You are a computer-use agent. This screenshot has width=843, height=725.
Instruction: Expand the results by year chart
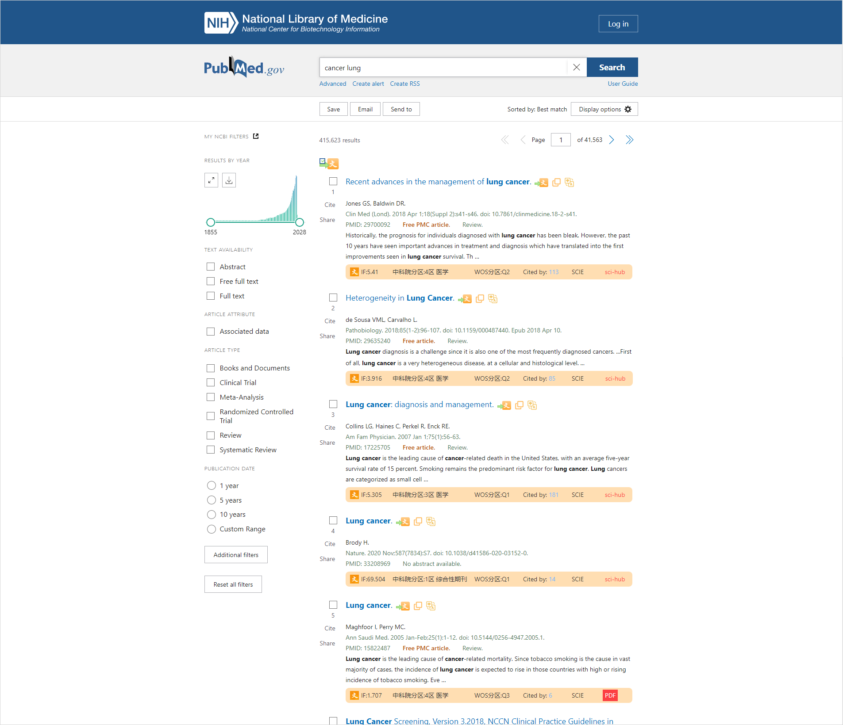(211, 180)
